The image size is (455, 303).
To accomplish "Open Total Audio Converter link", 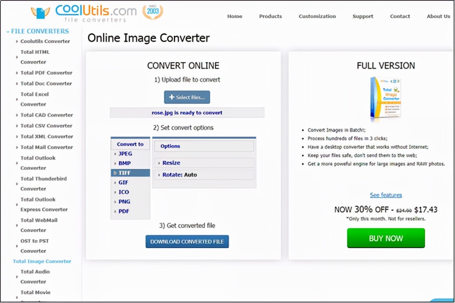I will pyautogui.click(x=35, y=277).
